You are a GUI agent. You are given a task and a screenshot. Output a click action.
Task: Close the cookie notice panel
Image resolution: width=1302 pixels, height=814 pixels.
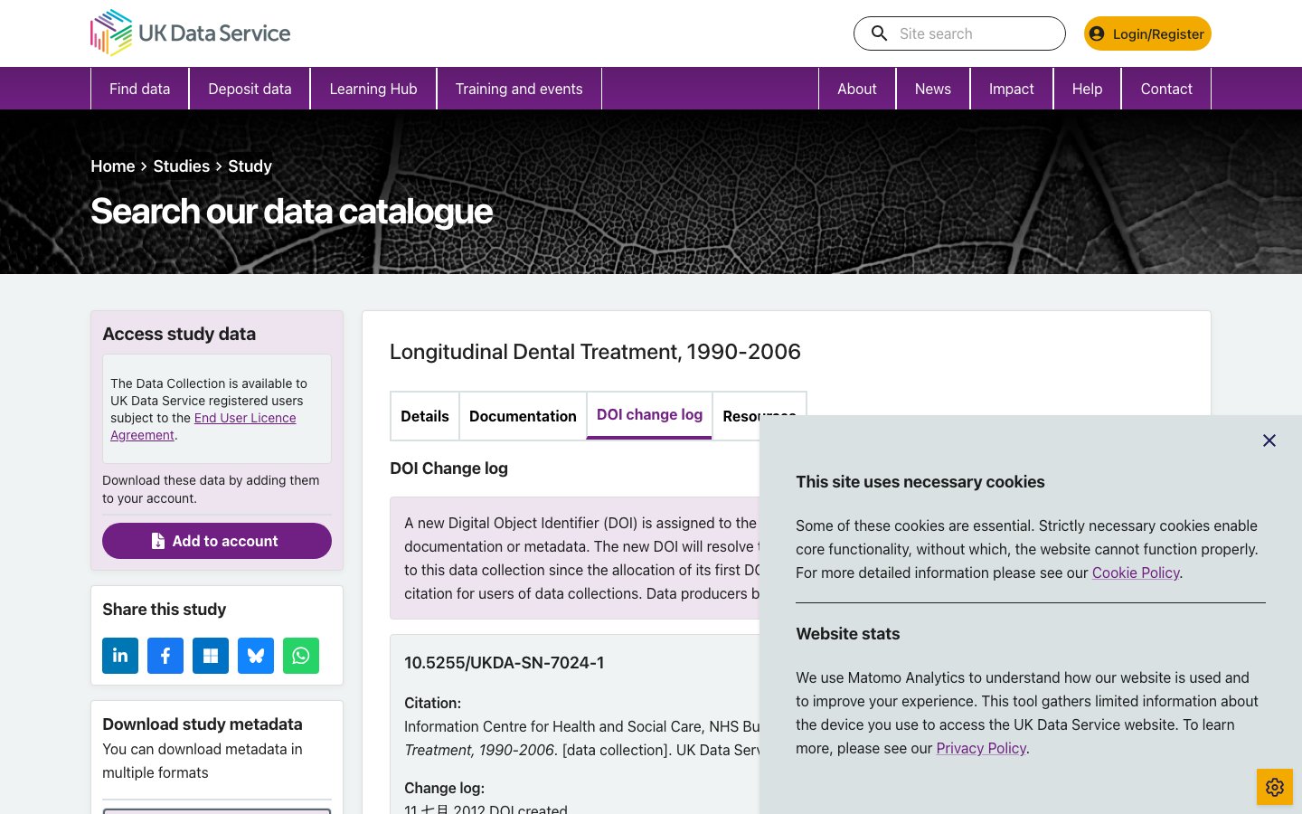(x=1269, y=440)
